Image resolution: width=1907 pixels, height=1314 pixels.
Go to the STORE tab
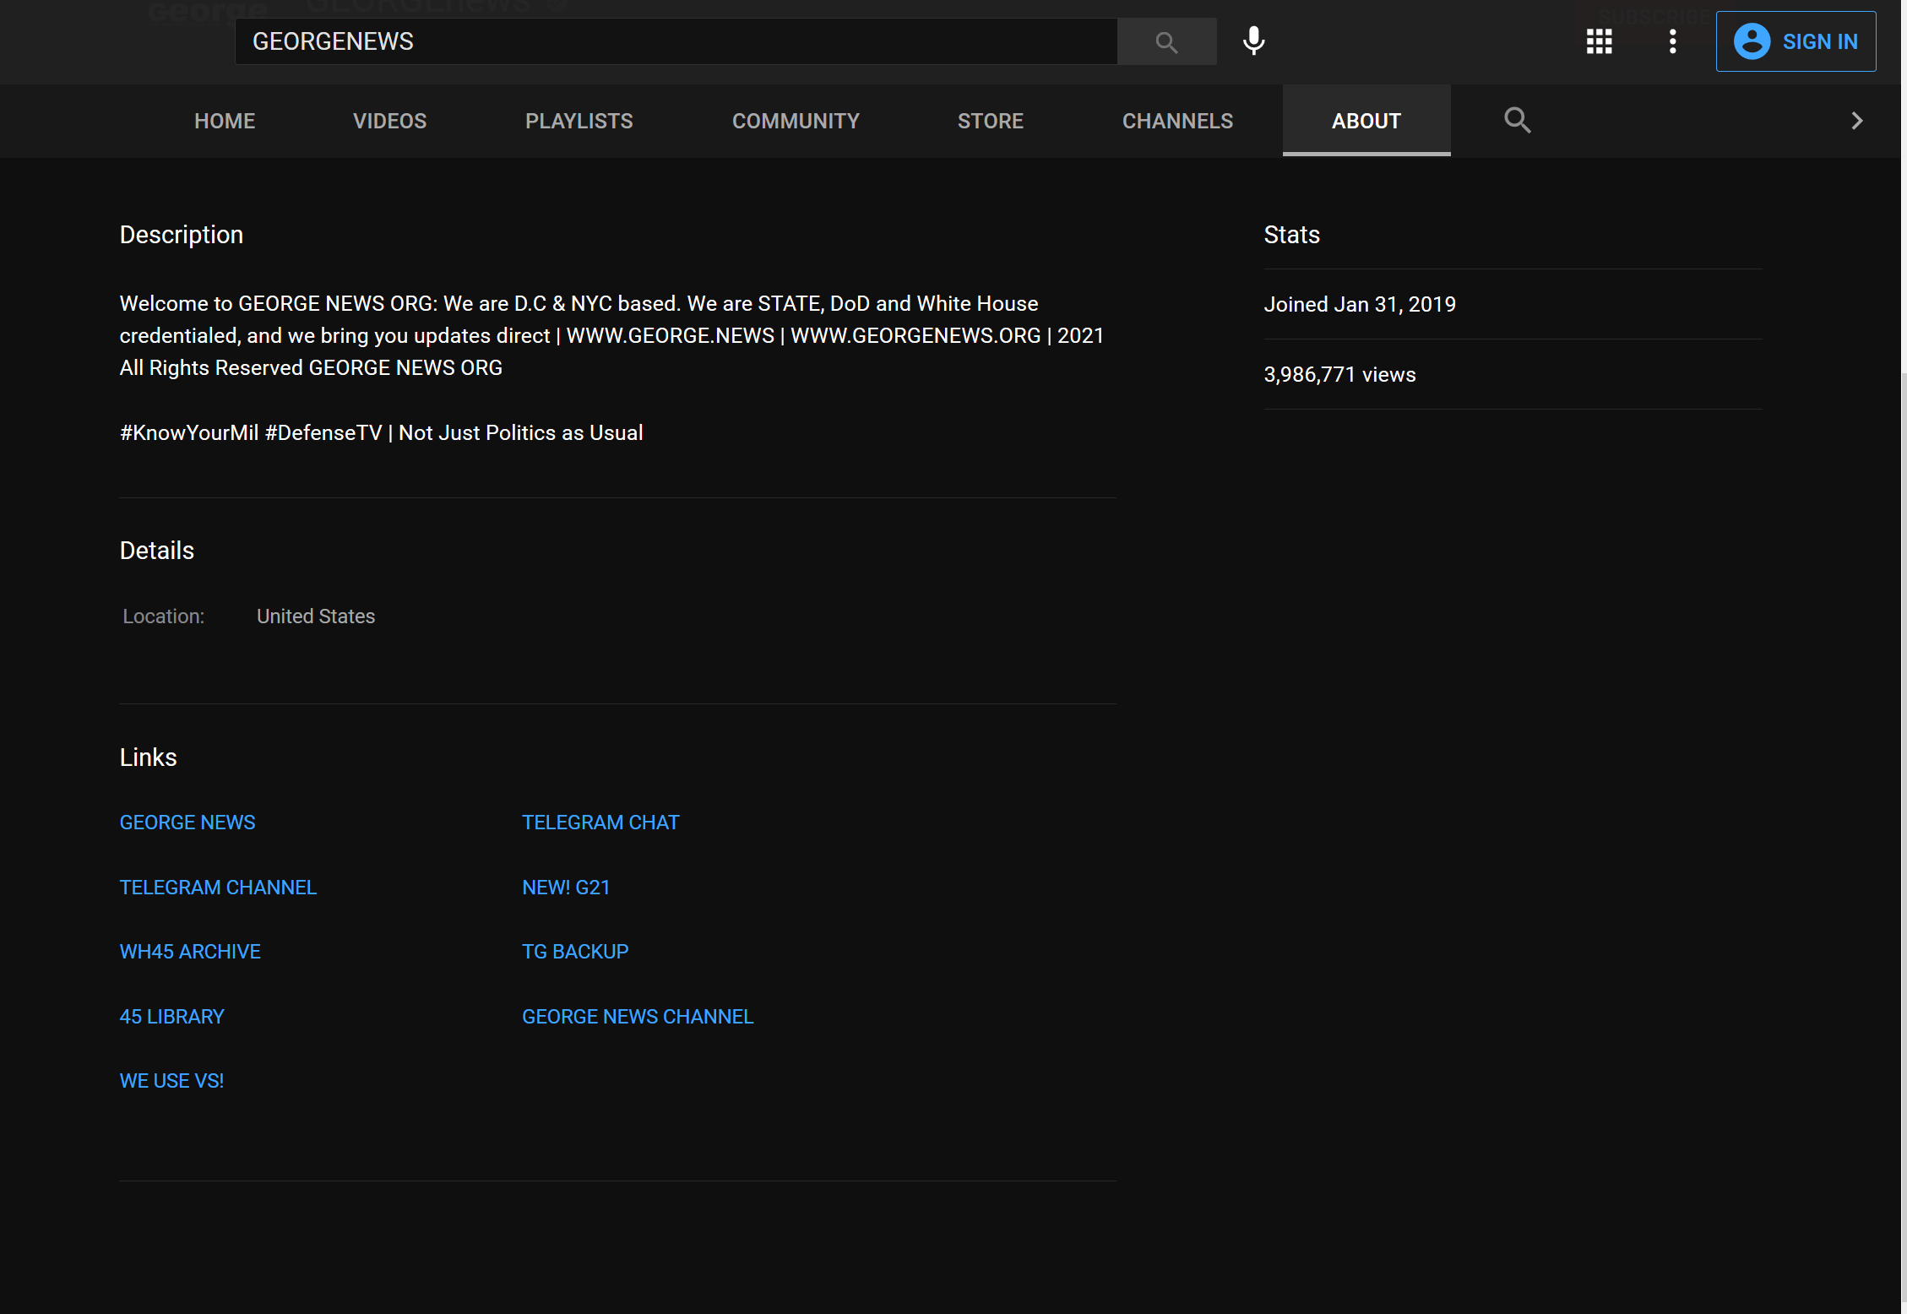click(x=990, y=121)
